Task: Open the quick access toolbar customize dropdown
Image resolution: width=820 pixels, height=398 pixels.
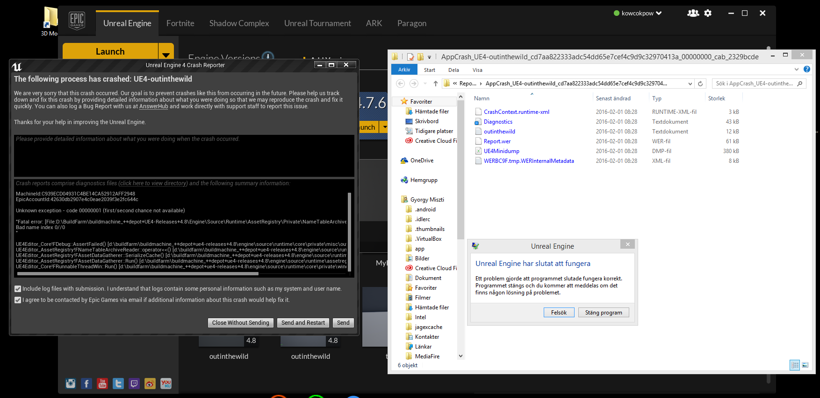Action: tap(429, 57)
